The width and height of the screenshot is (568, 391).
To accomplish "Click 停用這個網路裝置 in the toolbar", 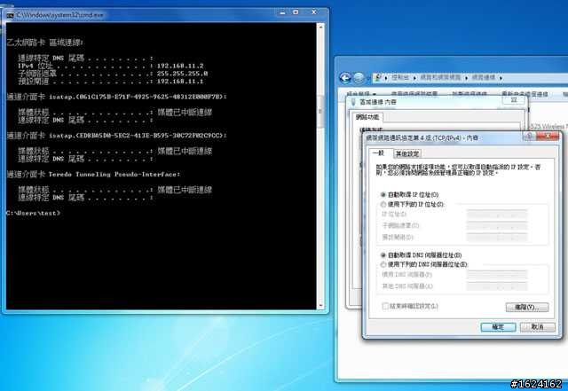I will (x=414, y=94).
